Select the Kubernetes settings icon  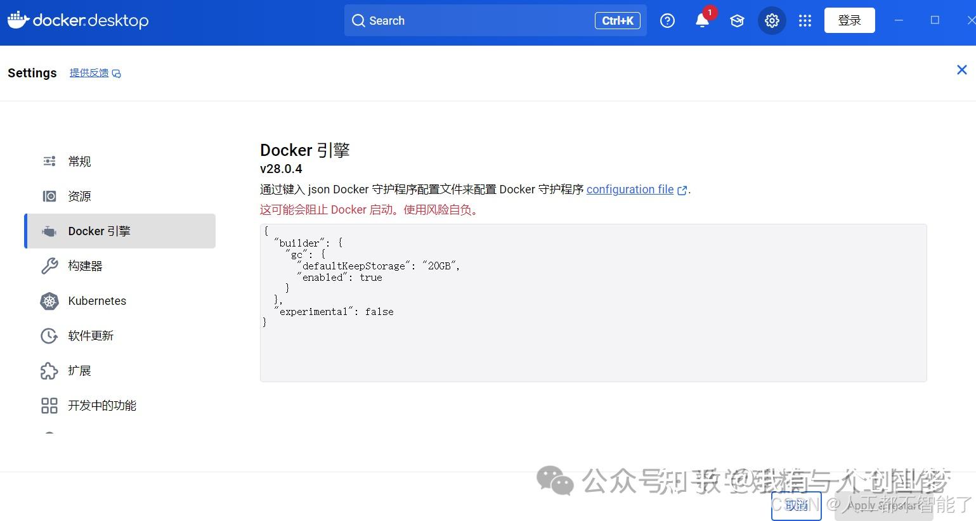(x=49, y=301)
